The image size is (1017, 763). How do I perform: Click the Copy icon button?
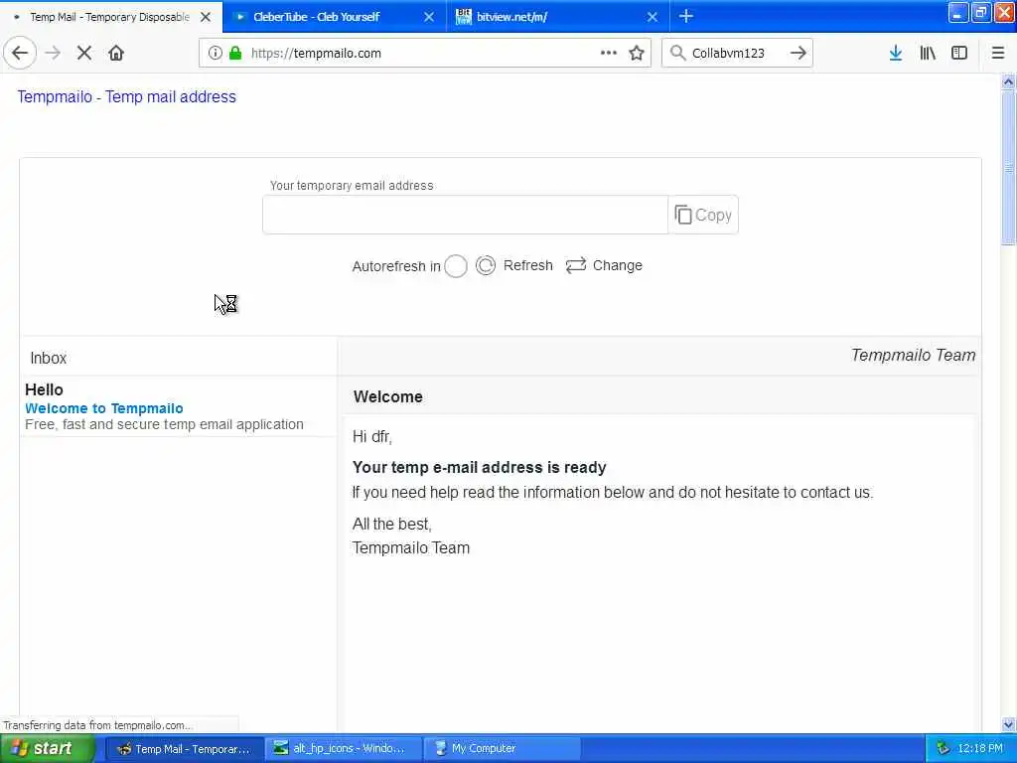[703, 215]
